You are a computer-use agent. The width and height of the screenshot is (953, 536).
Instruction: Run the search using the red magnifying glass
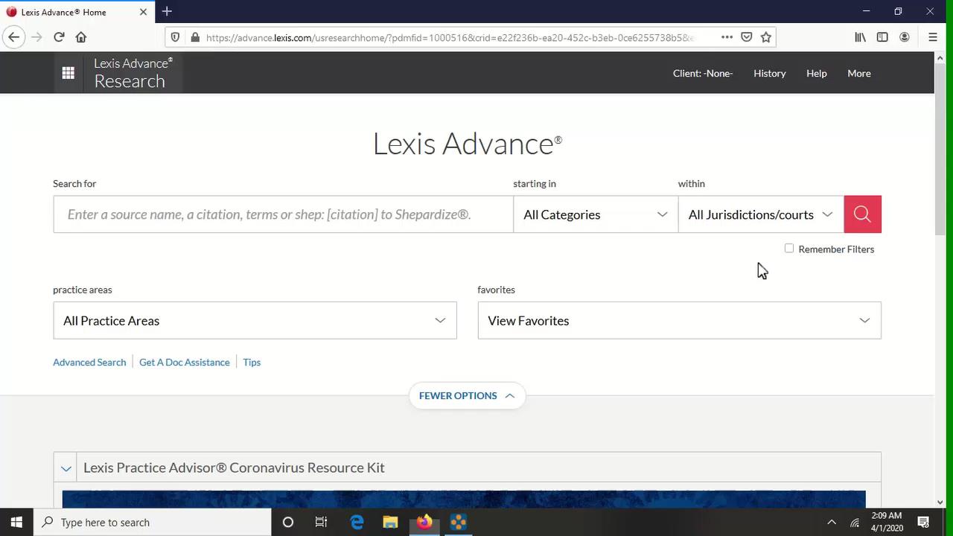(862, 214)
